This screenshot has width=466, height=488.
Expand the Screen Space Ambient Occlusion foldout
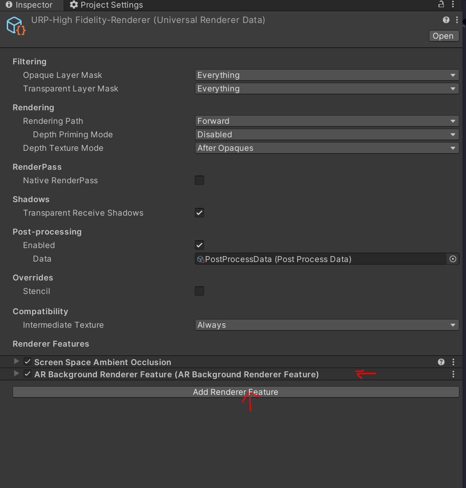point(17,361)
